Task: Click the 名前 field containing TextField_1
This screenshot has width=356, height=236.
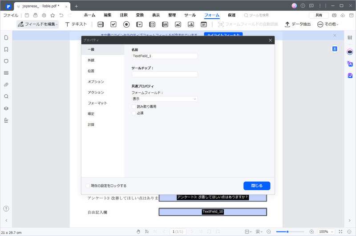Action: pos(165,56)
